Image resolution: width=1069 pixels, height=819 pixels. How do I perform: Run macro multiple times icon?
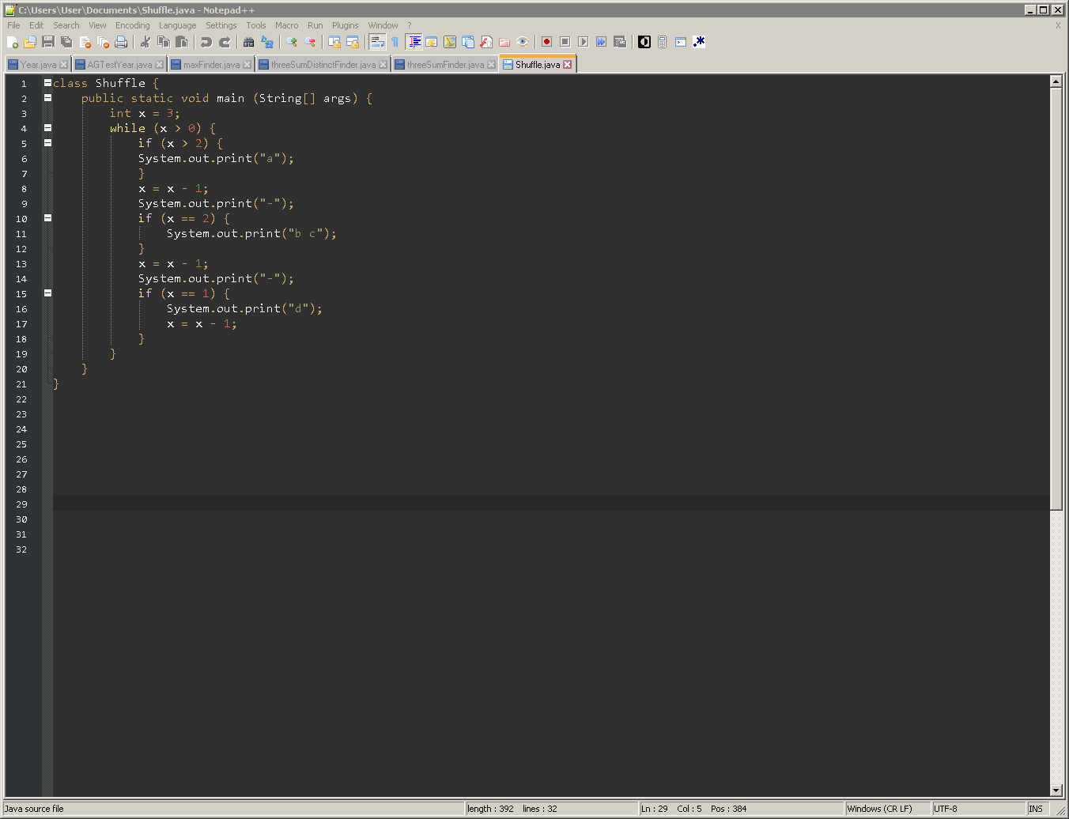(602, 42)
